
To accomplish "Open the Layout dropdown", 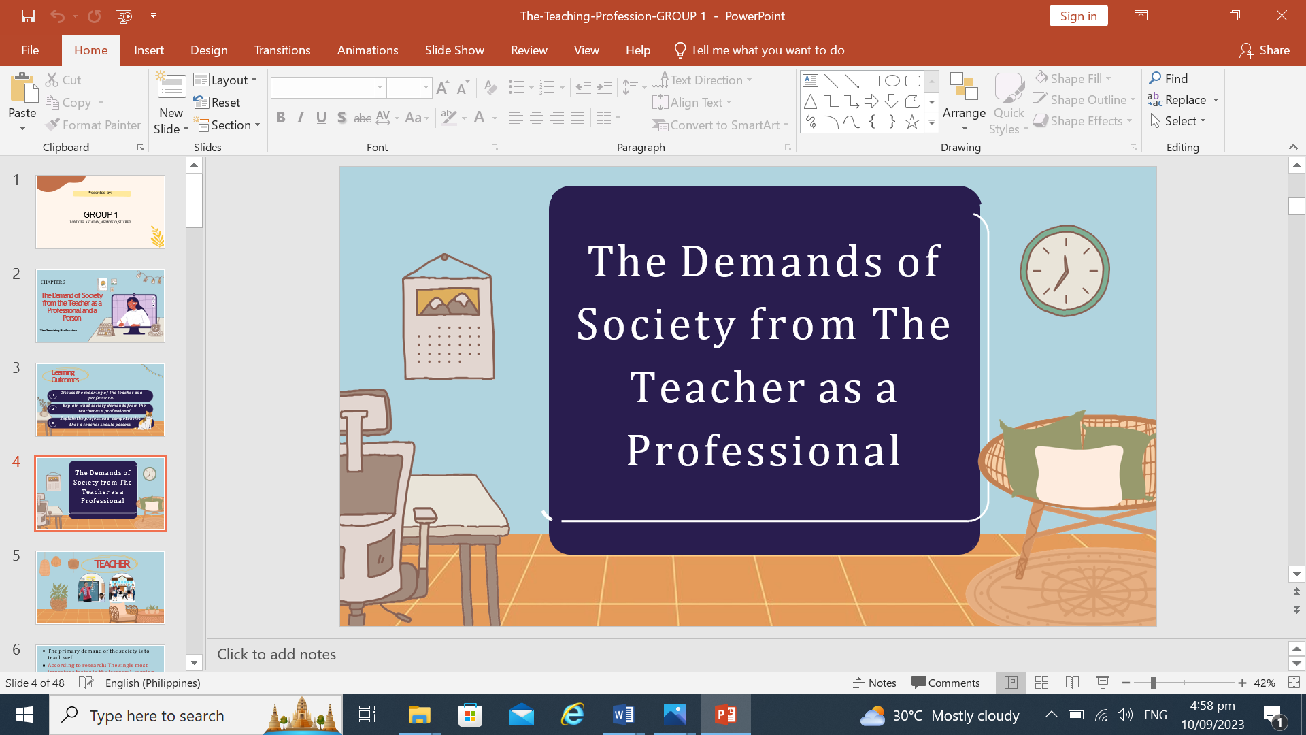I will pyautogui.click(x=226, y=80).
